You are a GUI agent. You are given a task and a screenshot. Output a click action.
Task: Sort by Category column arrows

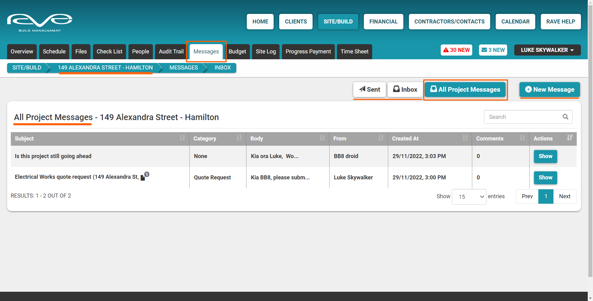[x=239, y=138]
